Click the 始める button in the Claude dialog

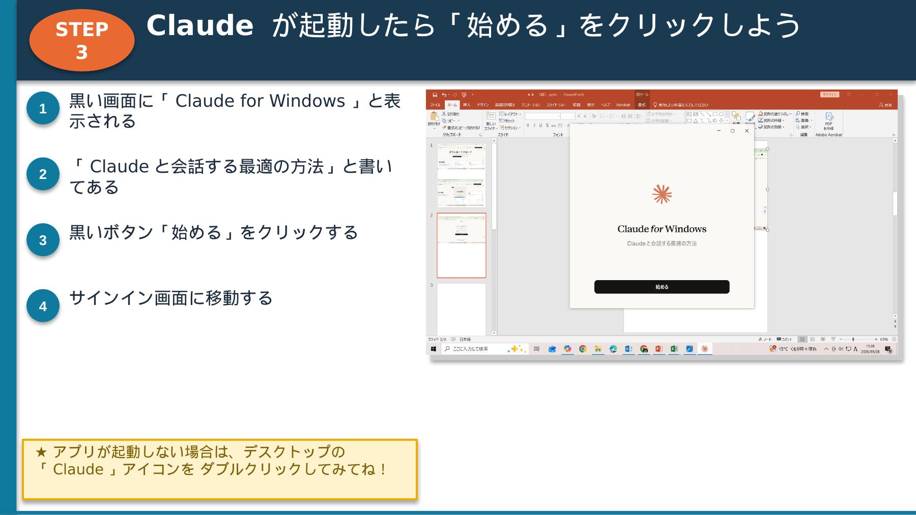click(x=662, y=286)
